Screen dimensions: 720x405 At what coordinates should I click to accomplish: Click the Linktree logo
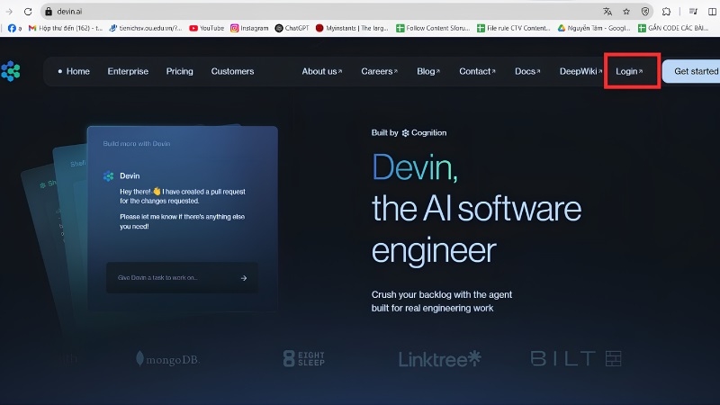tap(439, 358)
